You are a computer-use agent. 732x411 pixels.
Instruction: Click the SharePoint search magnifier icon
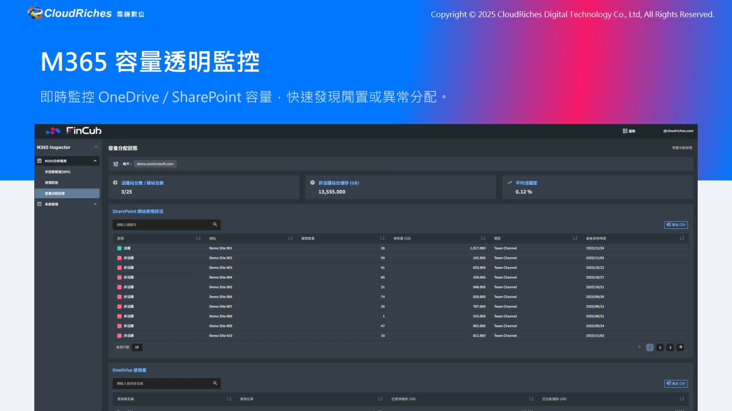pyautogui.click(x=215, y=225)
